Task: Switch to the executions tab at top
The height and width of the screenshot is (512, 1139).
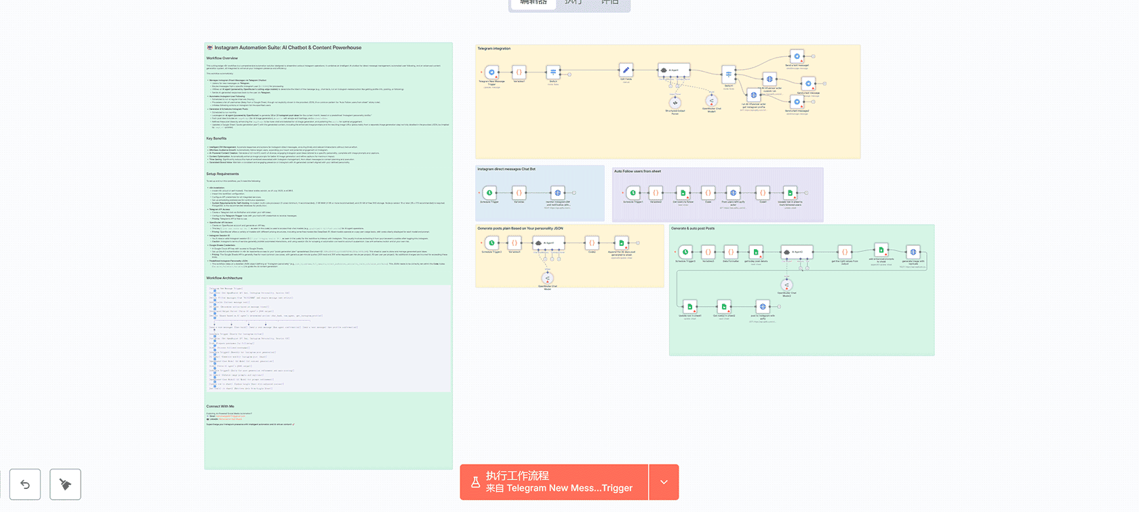Action: point(573,3)
